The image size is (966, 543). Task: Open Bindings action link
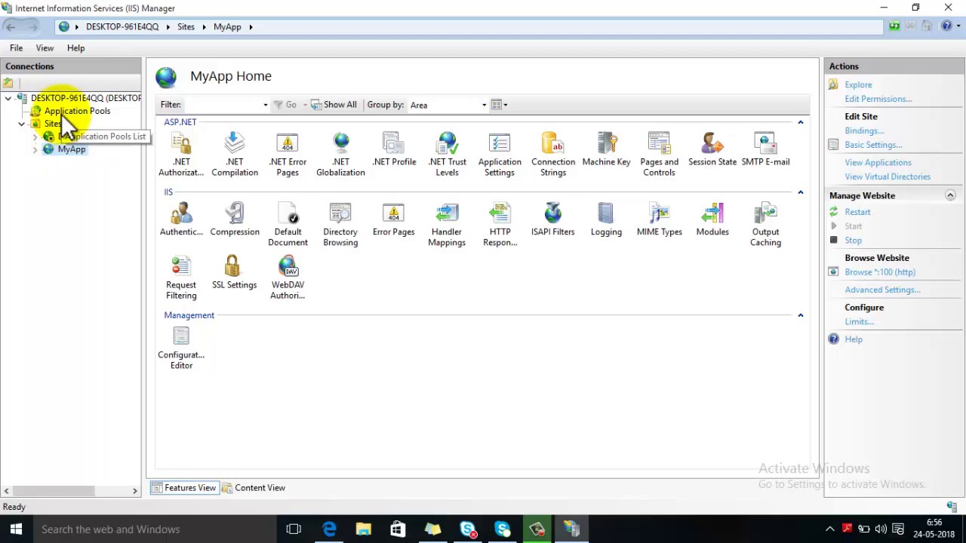coord(864,130)
